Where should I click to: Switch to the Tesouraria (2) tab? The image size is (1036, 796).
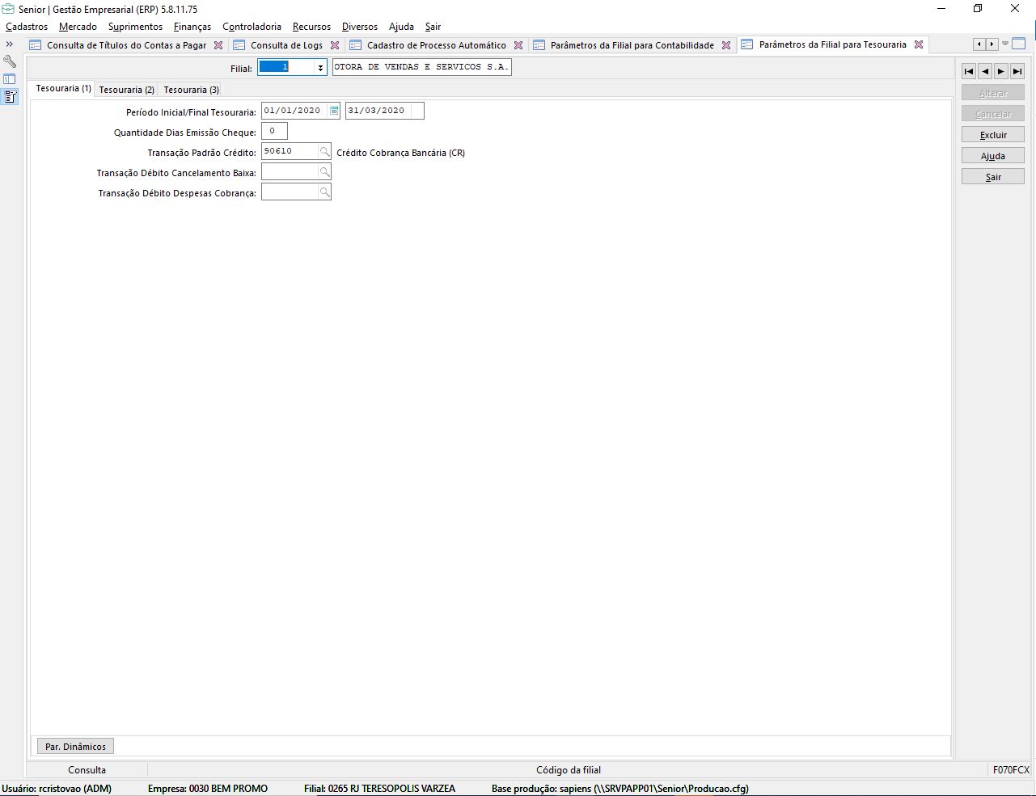pos(126,90)
